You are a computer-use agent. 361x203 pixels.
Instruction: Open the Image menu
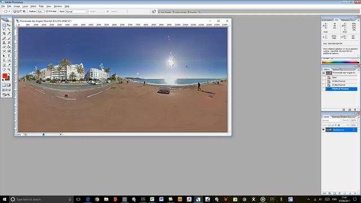[17, 6]
